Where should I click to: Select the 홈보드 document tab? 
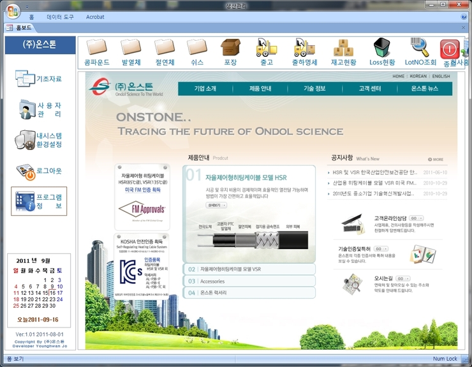(x=20, y=27)
